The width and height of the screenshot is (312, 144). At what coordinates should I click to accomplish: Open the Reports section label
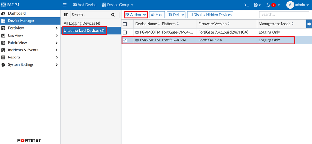[14, 57]
